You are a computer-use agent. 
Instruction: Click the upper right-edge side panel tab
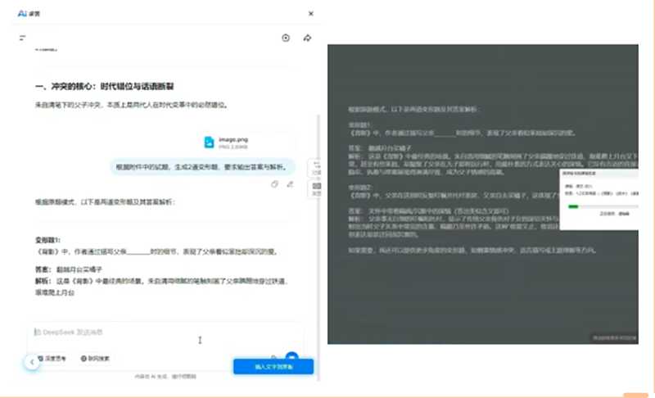coord(316,168)
